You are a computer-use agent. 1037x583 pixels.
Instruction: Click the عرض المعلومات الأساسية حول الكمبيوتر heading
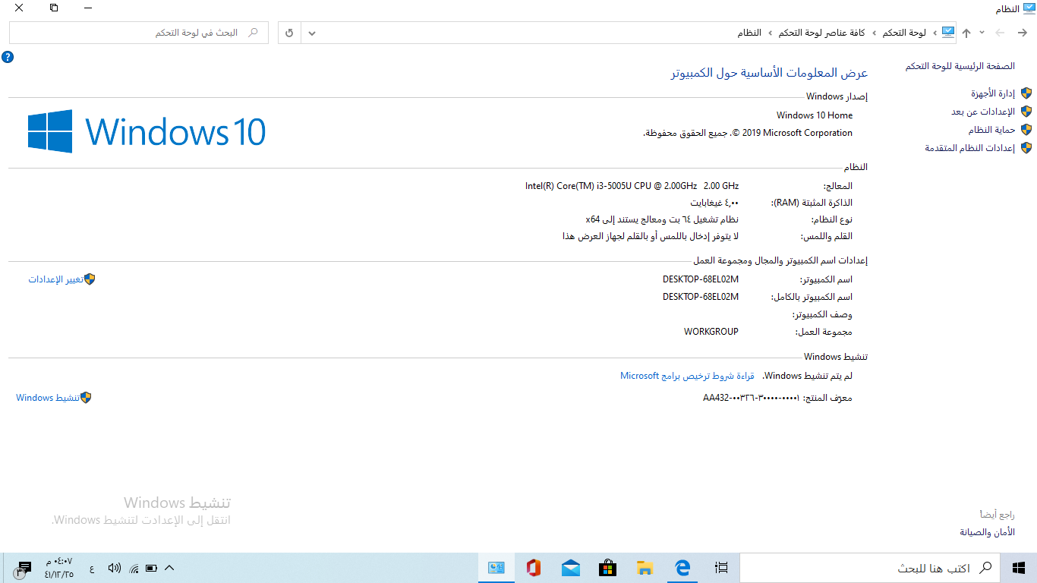pos(769,73)
